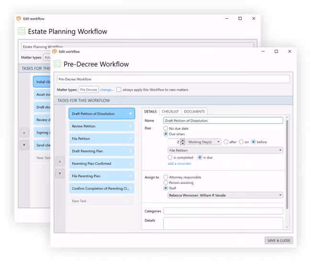The width and height of the screenshot is (311, 262).
Task: Close the Pre-Decree Workflow window
Action: 289,51
